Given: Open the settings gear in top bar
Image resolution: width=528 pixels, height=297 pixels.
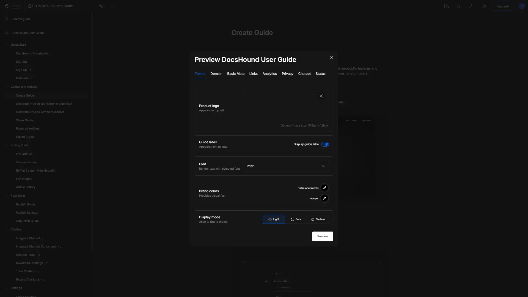Looking at the screenshot, I should coord(484,6).
